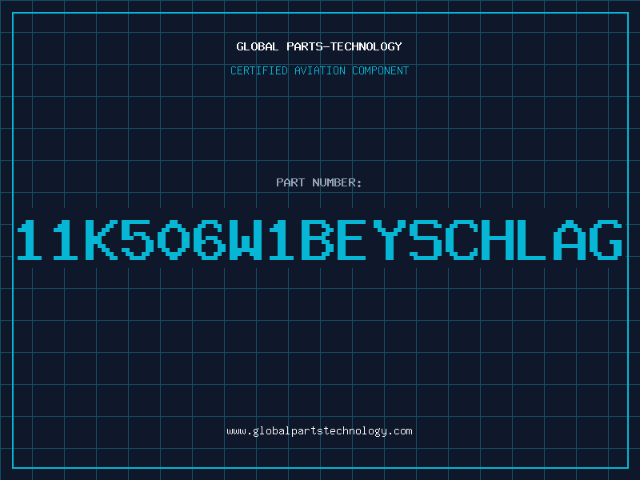Click the GLOBAL PARTS-TECHNOLOGY heading
This screenshot has height=480, width=640.
click(319, 46)
